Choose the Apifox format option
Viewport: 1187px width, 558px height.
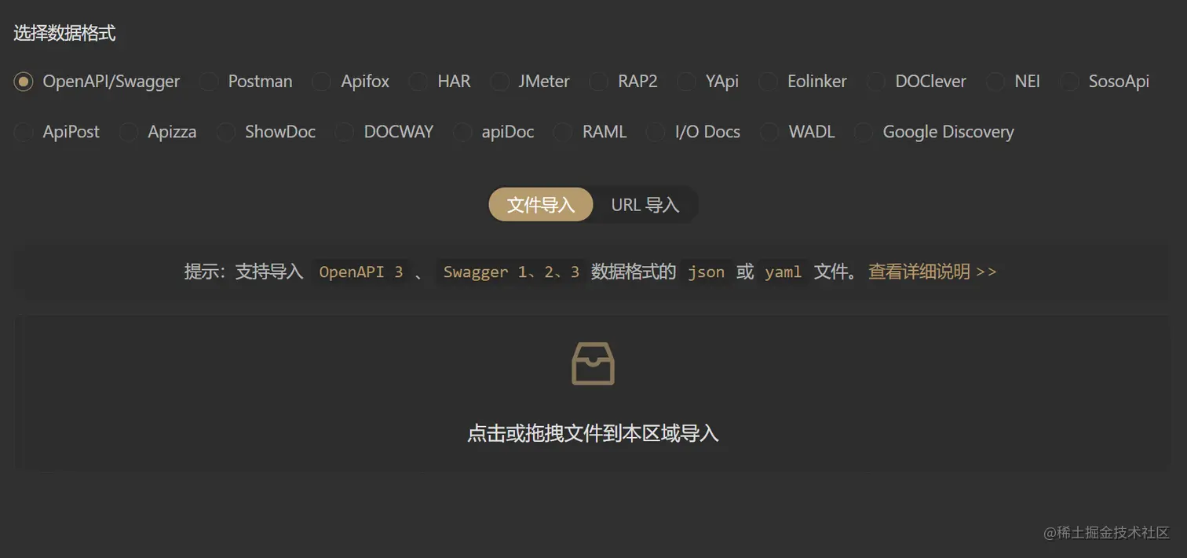click(321, 82)
